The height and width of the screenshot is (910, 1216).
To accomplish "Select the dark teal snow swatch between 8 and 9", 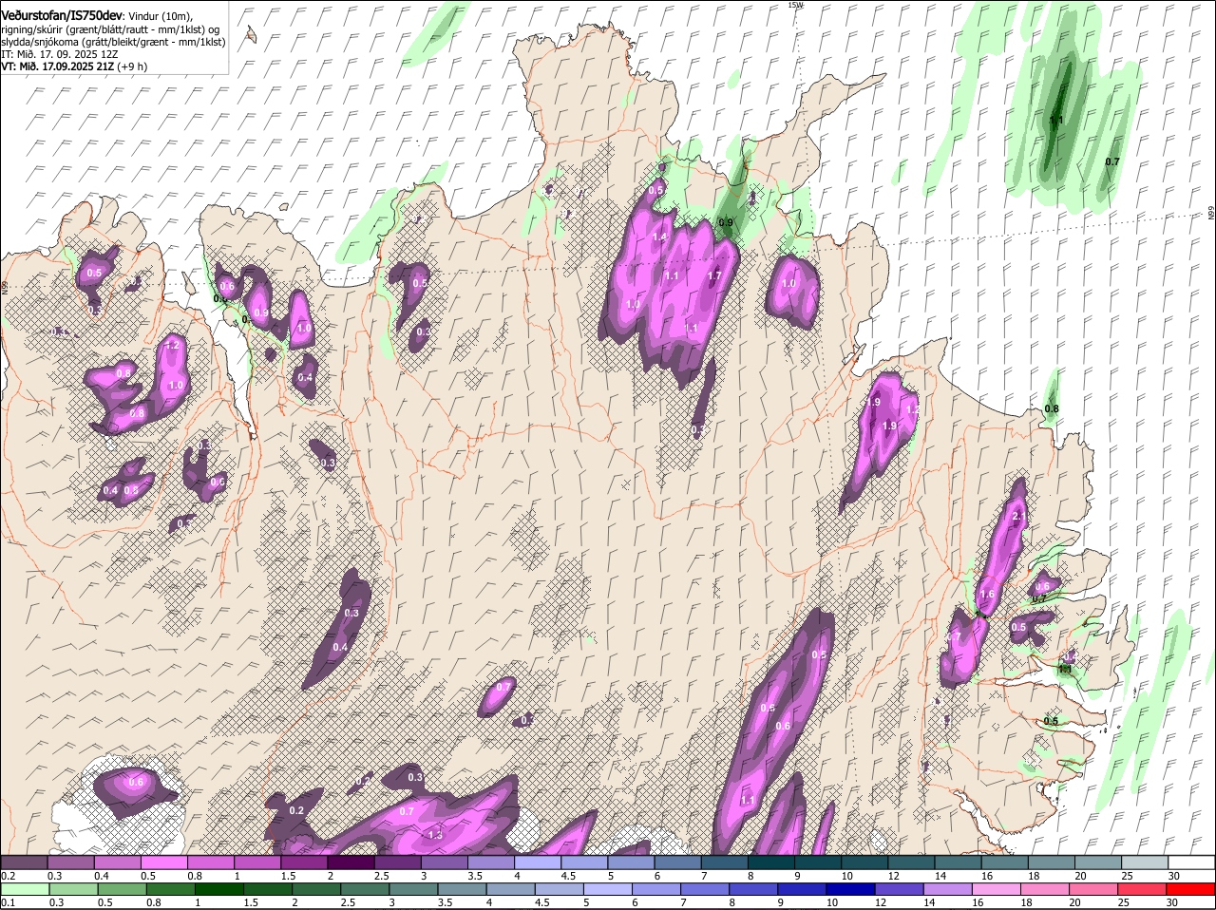I will click(x=771, y=863).
